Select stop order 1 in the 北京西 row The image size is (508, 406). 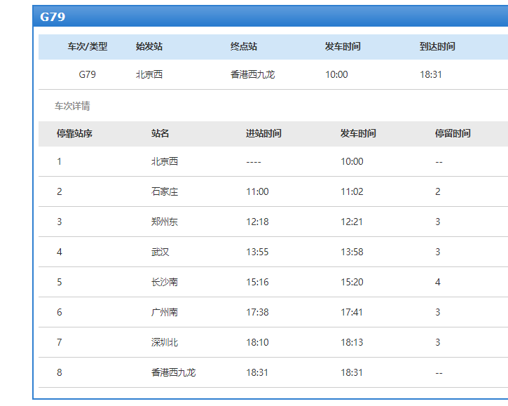tap(60, 161)
